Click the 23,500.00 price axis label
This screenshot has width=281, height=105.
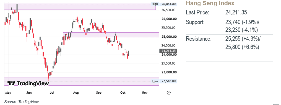pos(168,63)
